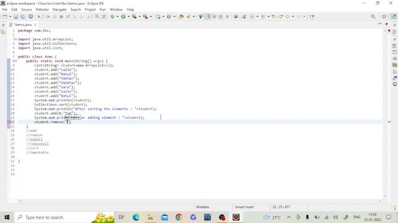
Task: Click the Run External Tools icon
Action: [x=146, y=17]
